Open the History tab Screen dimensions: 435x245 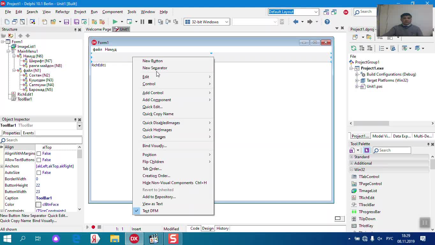(222, 228)
